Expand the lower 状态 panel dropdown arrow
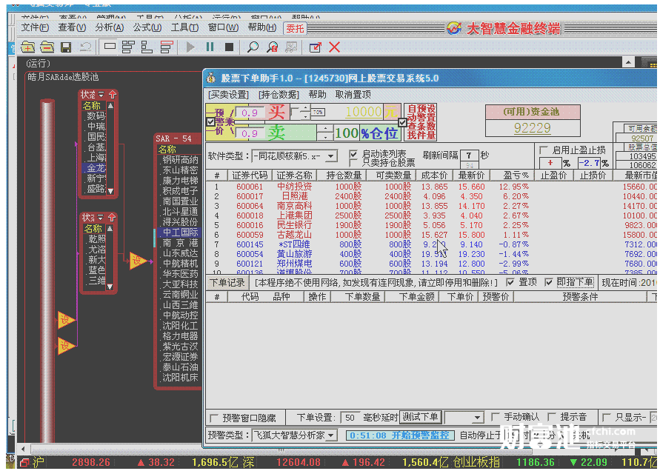660x471 pixels. 100,218
